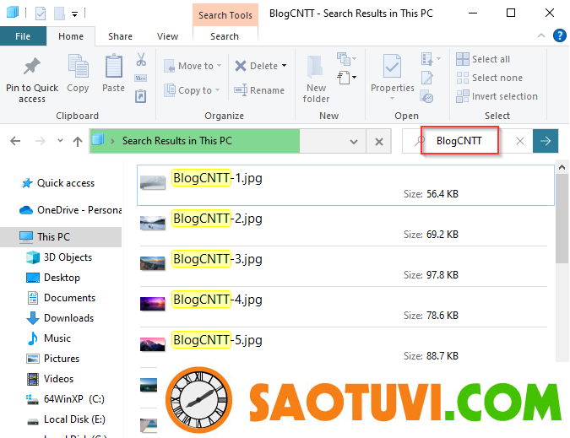
Task: Click the Paste shortcut icon
Action: [141, 96]
